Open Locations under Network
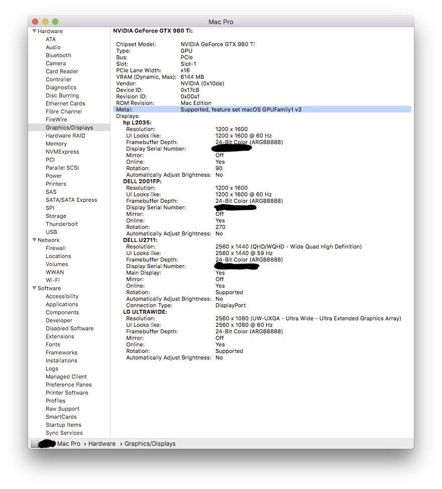This screenshot has width=442, height=489. (x=58, y=256)
